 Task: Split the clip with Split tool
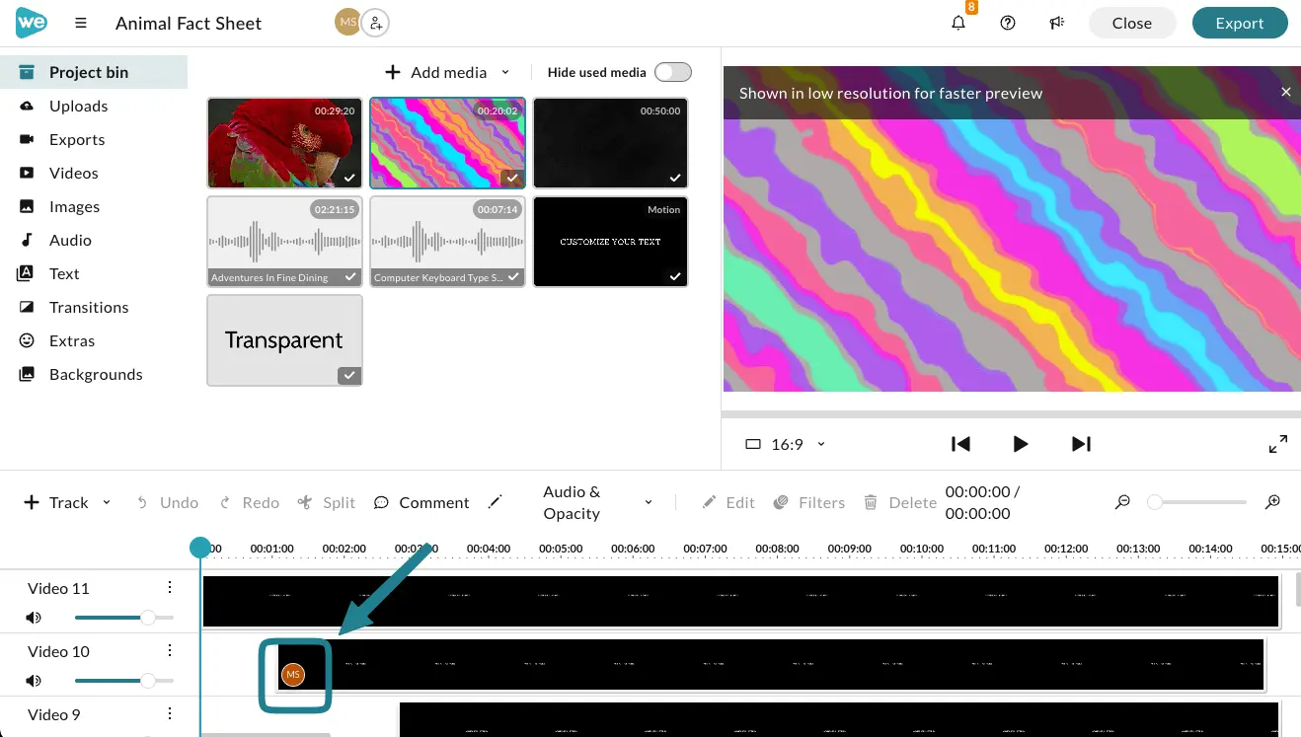coord(326,502)
